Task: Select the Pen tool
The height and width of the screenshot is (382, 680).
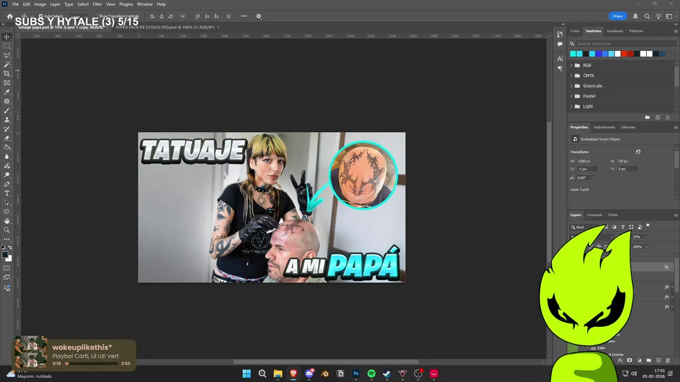Action: 7,184
